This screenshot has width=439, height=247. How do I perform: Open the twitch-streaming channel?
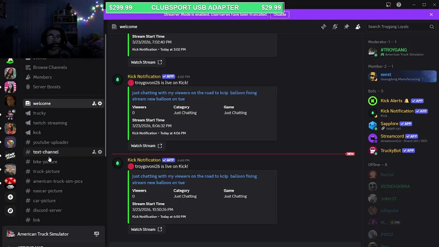point(63,123)
